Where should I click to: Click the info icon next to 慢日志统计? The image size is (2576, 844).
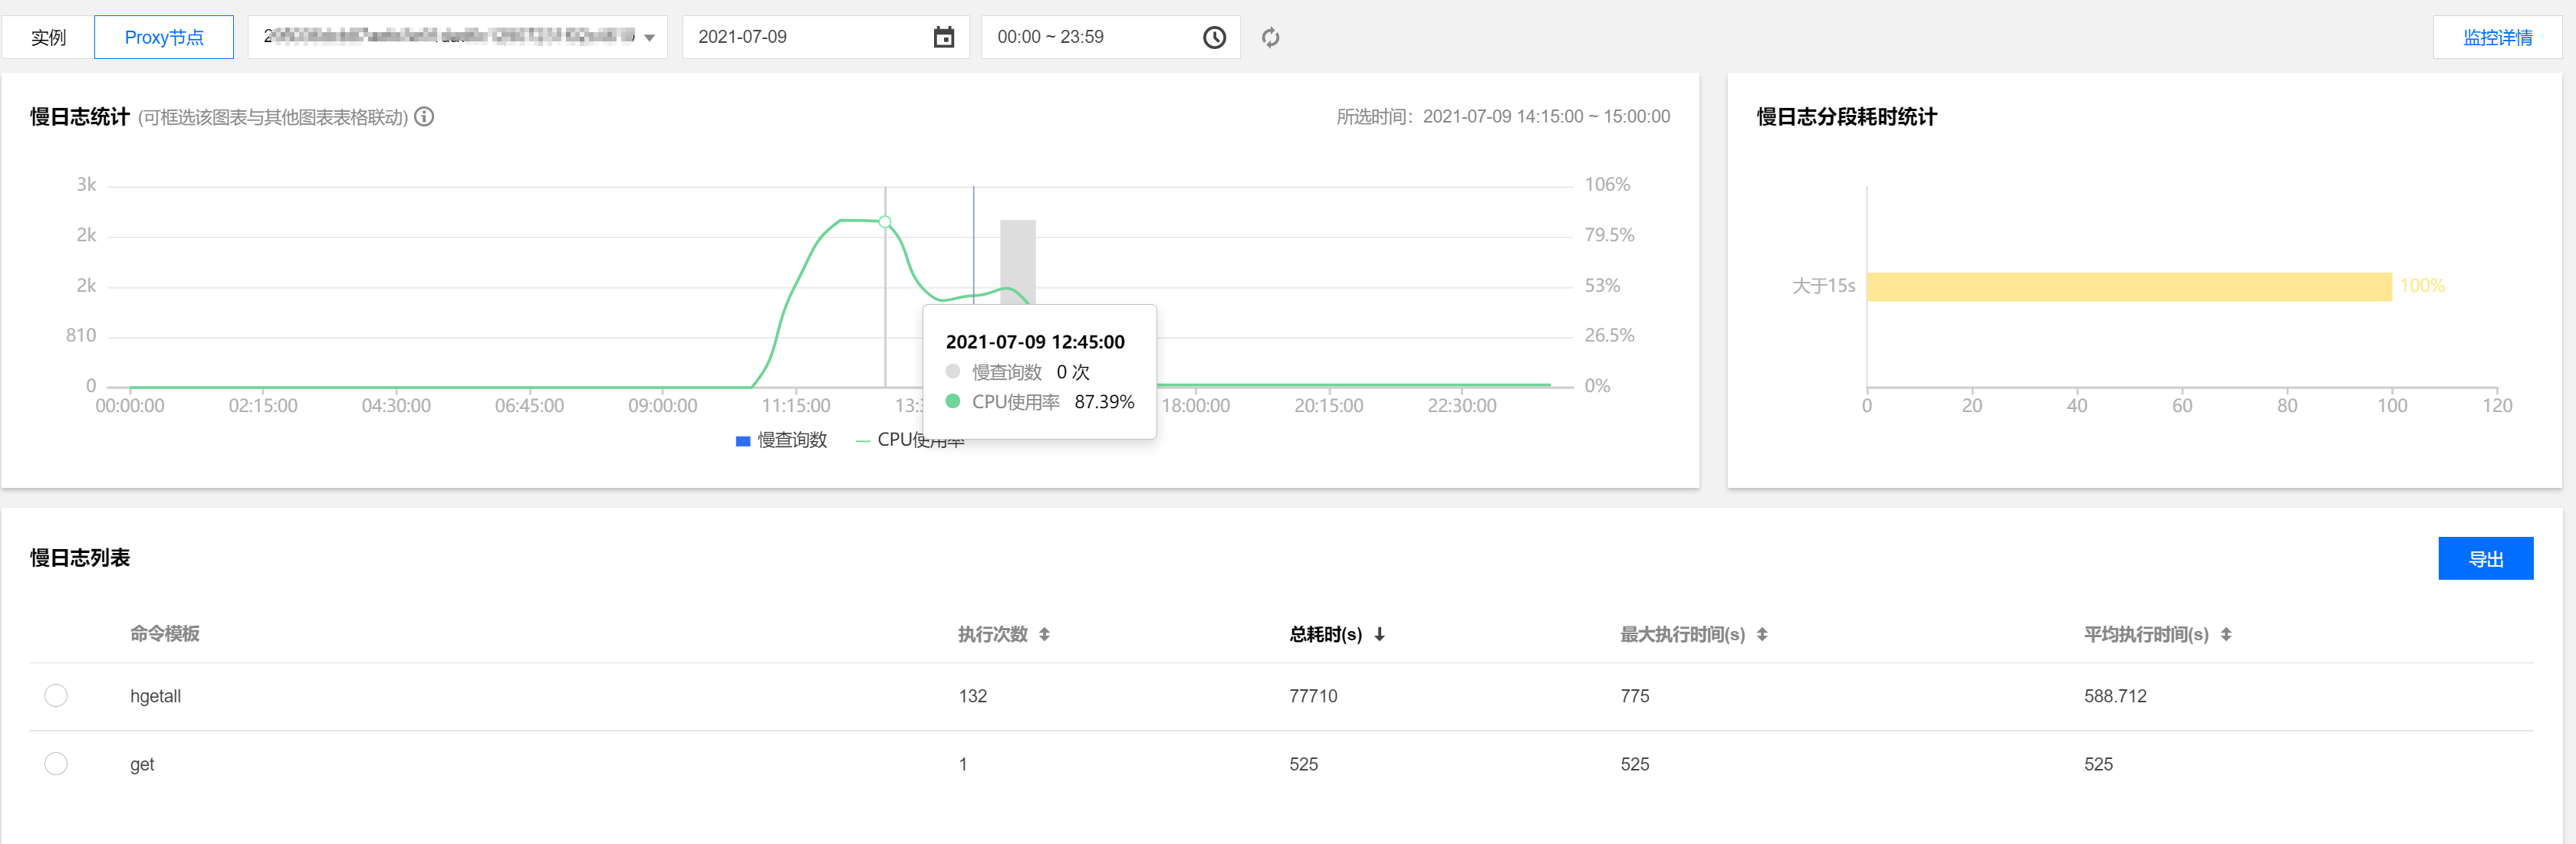424,117
